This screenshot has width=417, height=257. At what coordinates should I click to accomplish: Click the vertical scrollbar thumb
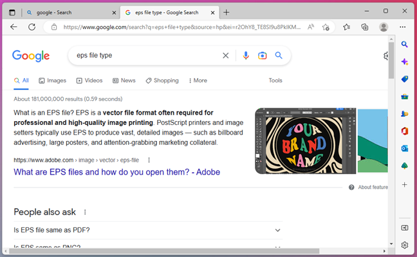[x=391, y=61]
